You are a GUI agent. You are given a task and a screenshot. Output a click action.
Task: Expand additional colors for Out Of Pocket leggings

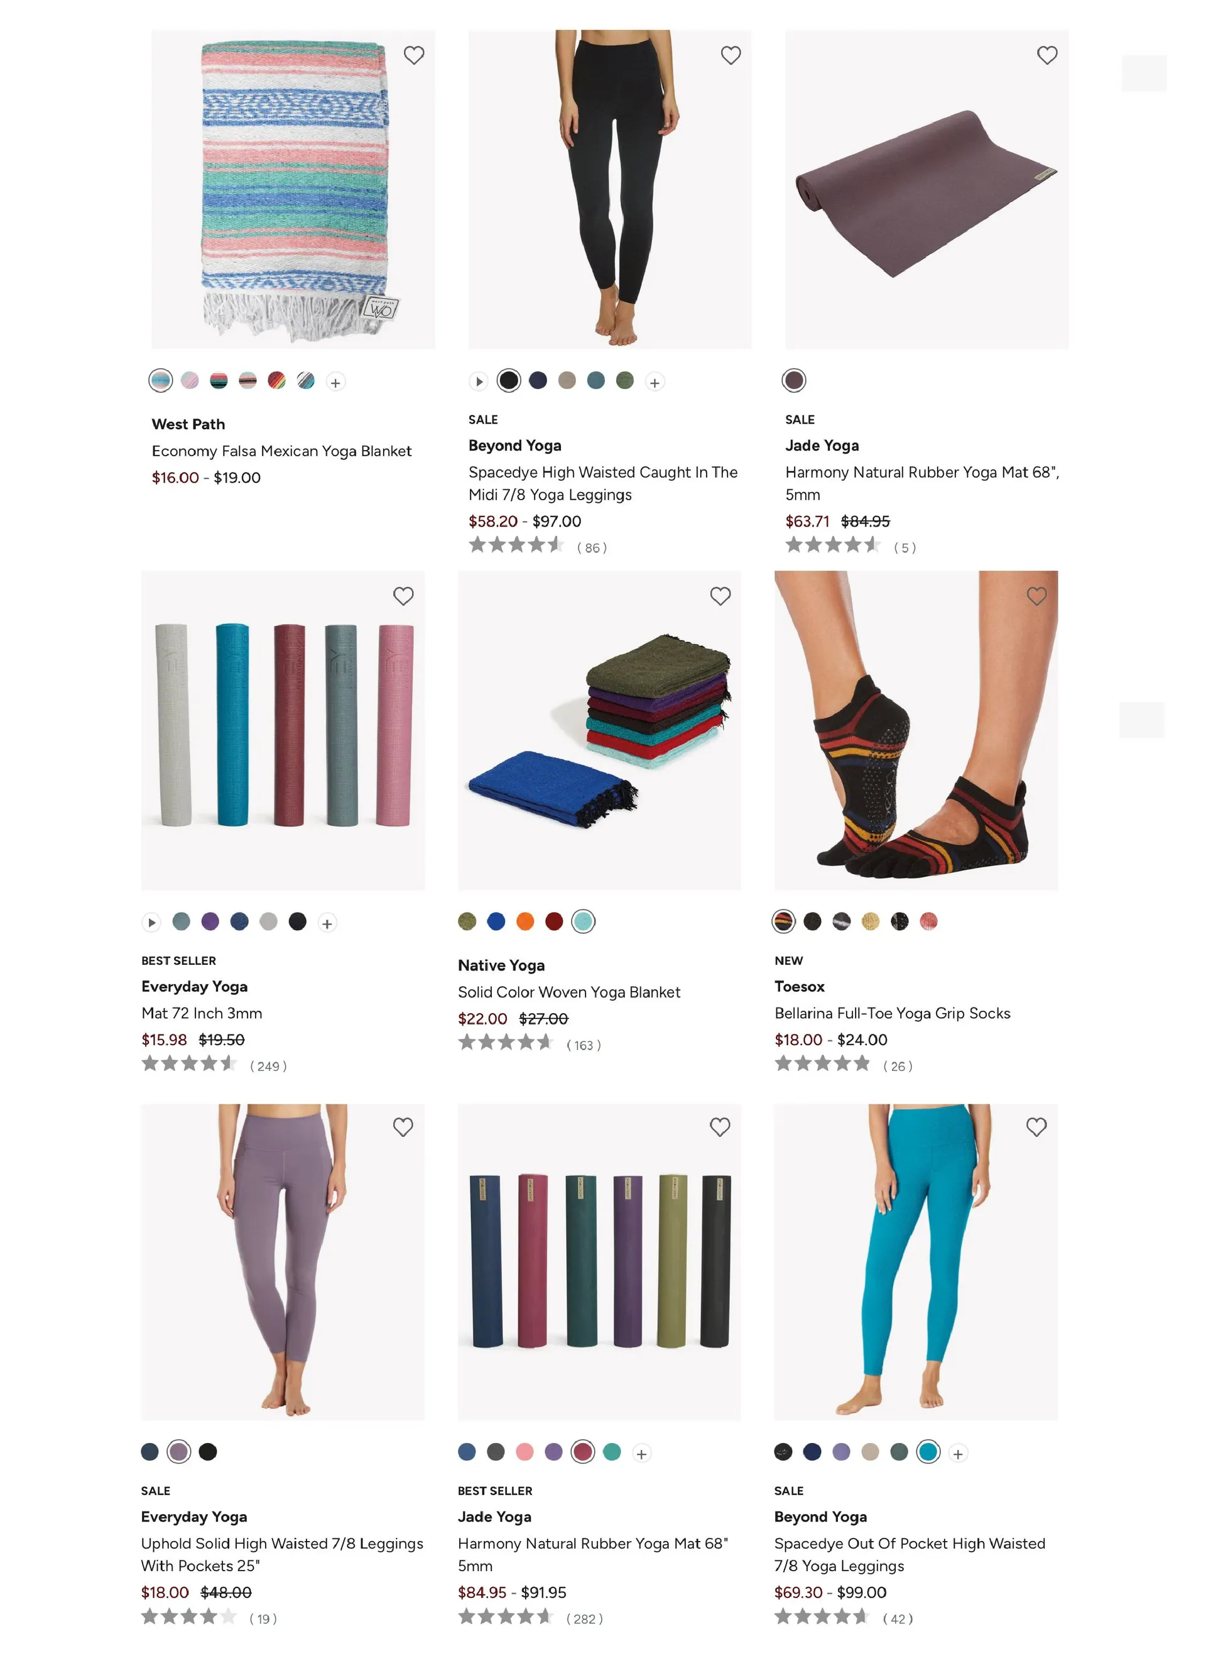tap(959, 1454)
